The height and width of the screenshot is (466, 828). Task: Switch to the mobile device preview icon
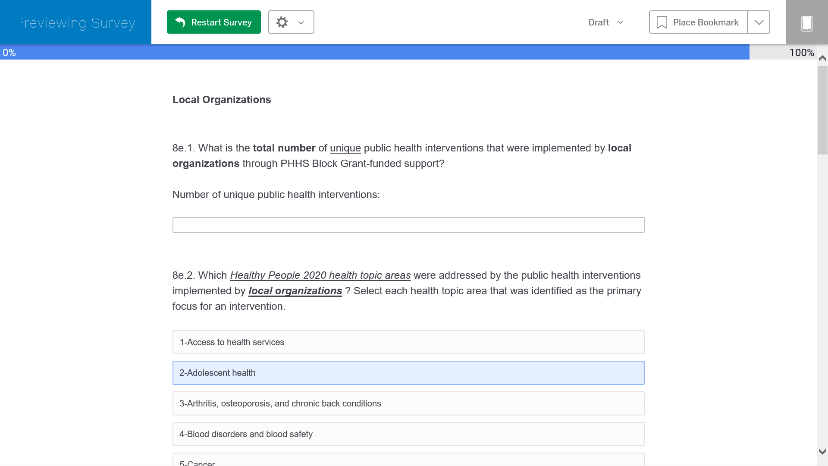pos(806,23)
